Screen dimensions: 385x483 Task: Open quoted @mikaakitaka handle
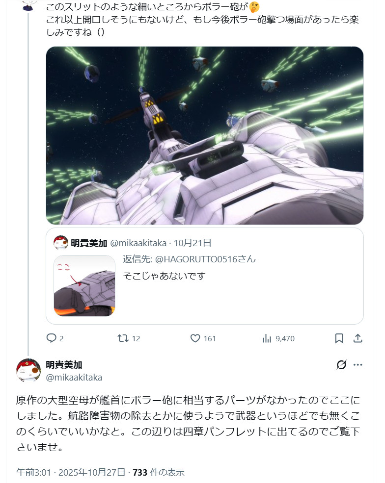[138, 243]
